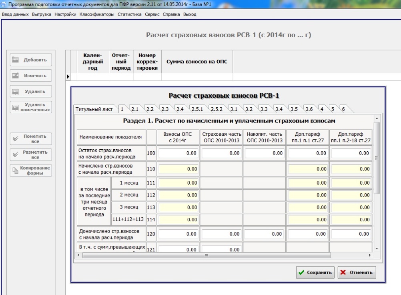Open the Выгрузка menu
Screen dimensions: 401x295
click(x=42, y=14)
